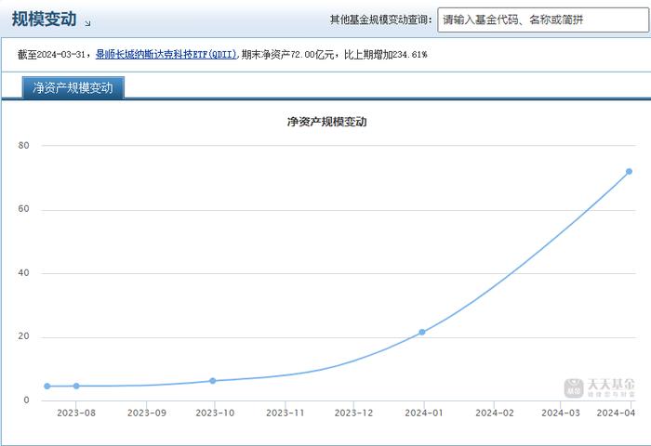This screenshot has width=651, height=446.
Task: Focus the fund code search input field
Action: click(x=543, y=20)
